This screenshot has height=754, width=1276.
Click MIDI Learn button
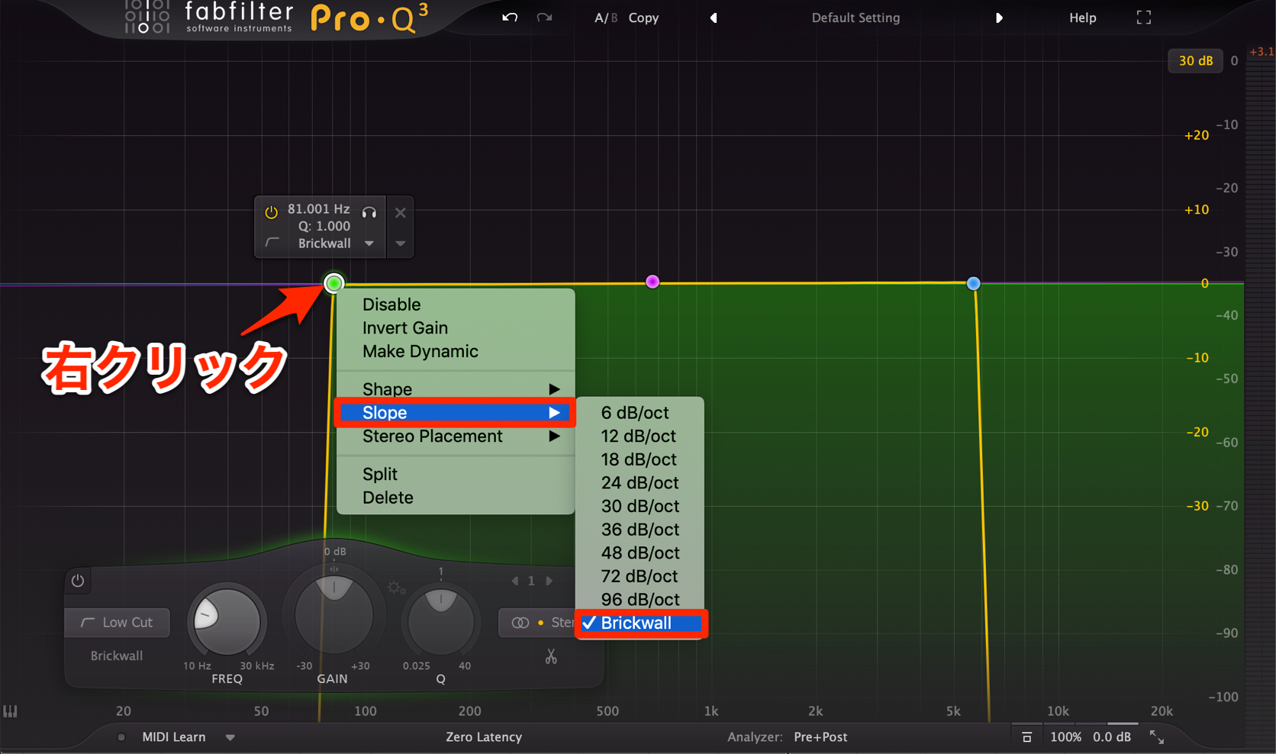(174, 737)
